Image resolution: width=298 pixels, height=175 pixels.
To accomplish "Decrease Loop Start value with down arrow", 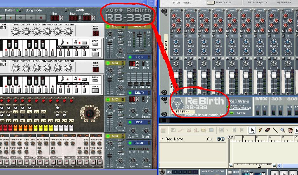I will [80, 19].
